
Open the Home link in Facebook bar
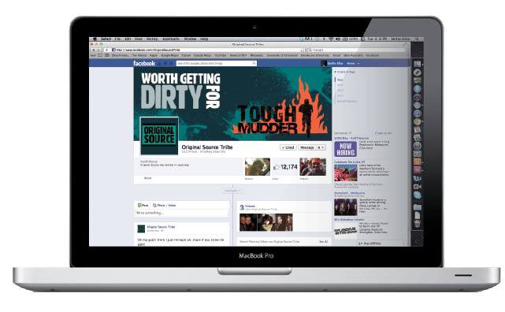click(x=351, y=64)
